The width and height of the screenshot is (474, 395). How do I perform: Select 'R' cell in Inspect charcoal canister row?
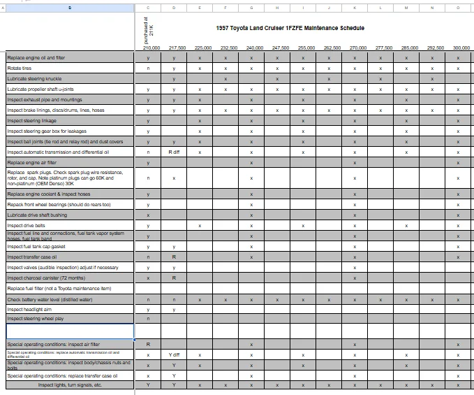click(174, 278)
